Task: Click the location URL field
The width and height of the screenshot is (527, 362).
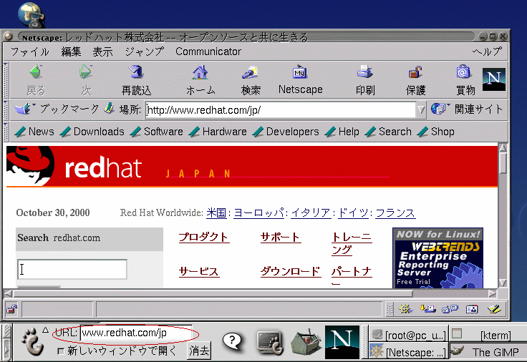Action: click(280, 109)
